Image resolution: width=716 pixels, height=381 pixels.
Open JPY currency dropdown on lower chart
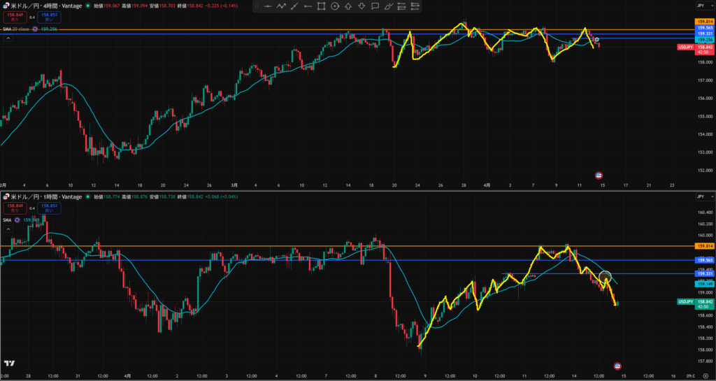click(700, 198)
